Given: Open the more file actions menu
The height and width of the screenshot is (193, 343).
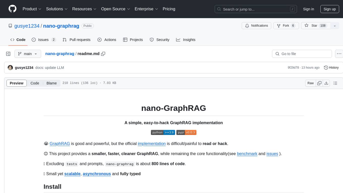Looking at the screenshot, I should click(339, 54).
